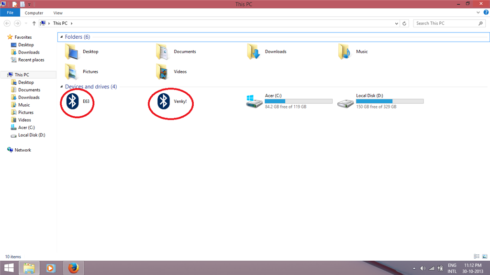The image size is (490, 275).
Task: Open the address bar history dropdown
Action: click(x=397, y=23)
